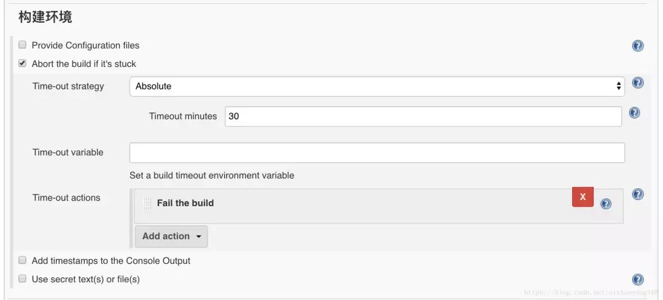The image size is (663, 300).
Task: Tick Use secret text(s) or file(s) checkbox
Action: pos(23,279)
